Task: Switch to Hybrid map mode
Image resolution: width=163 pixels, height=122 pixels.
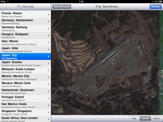Action: [156, 118]
